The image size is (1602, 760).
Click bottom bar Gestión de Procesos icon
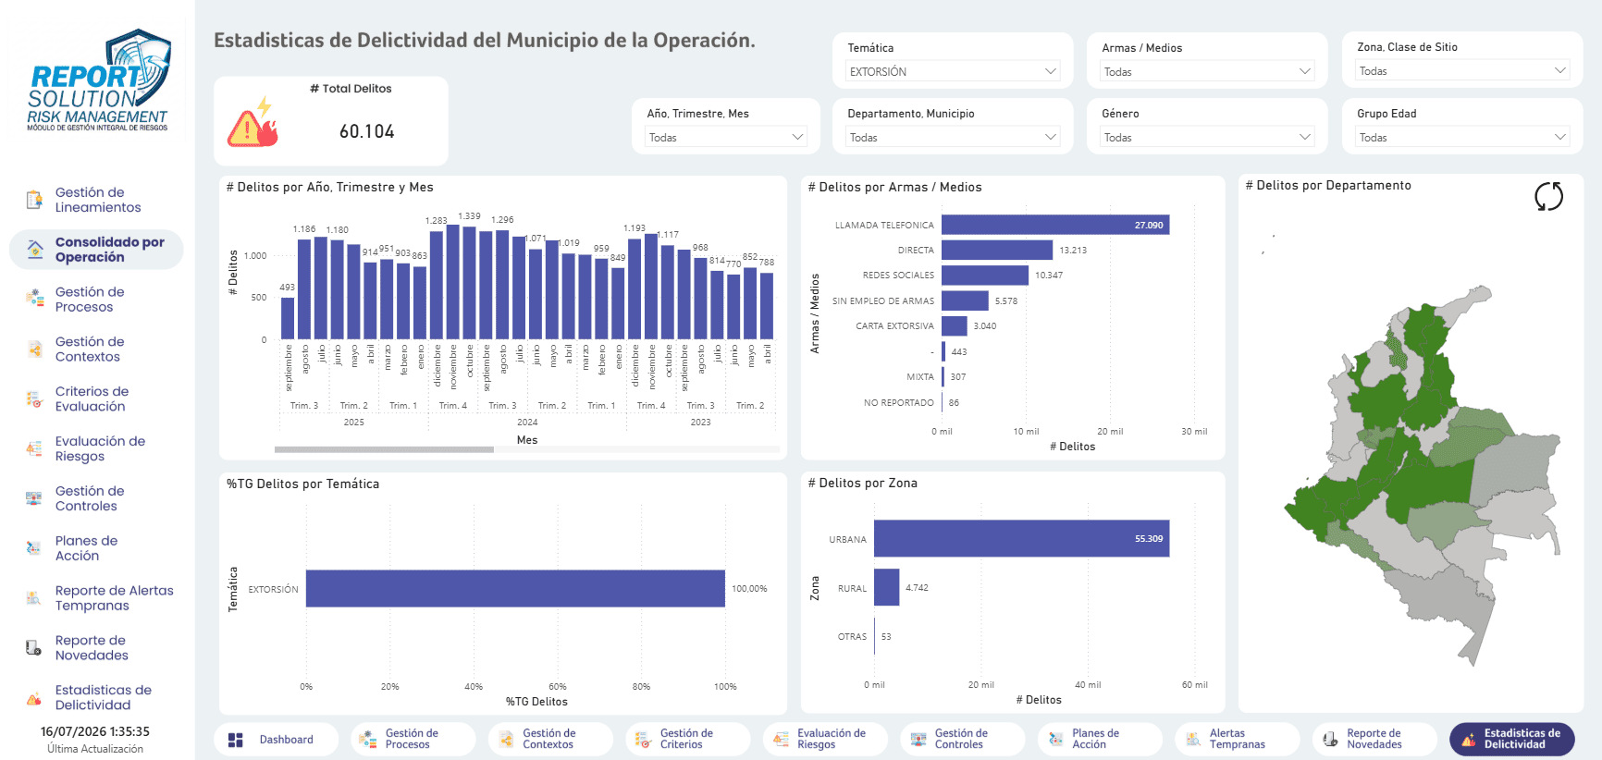[x=368, y=739]
